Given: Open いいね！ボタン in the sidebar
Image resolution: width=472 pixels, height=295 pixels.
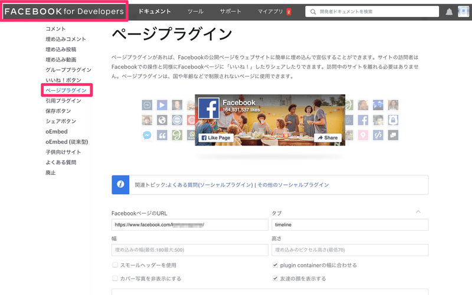Looking at the screenshot, I should pos(63,80).
